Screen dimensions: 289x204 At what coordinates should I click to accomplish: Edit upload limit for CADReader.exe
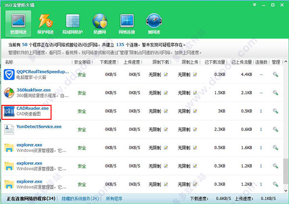(x=195, y=111)
